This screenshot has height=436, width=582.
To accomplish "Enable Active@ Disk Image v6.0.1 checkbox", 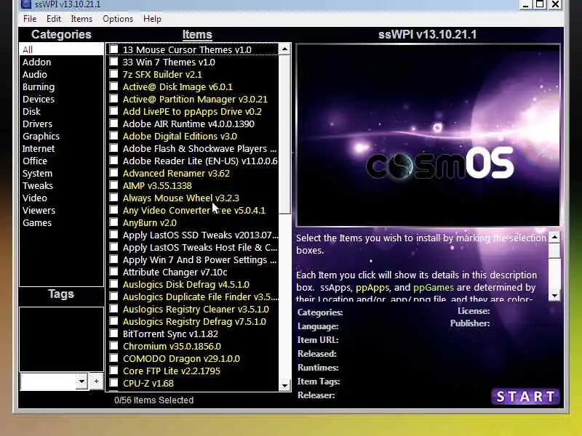I will coord(113,86).
